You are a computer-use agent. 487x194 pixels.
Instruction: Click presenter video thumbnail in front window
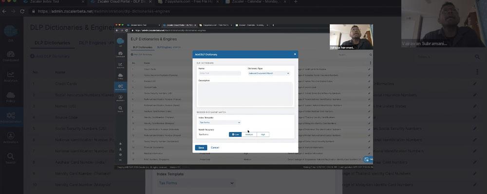(351, 37)
